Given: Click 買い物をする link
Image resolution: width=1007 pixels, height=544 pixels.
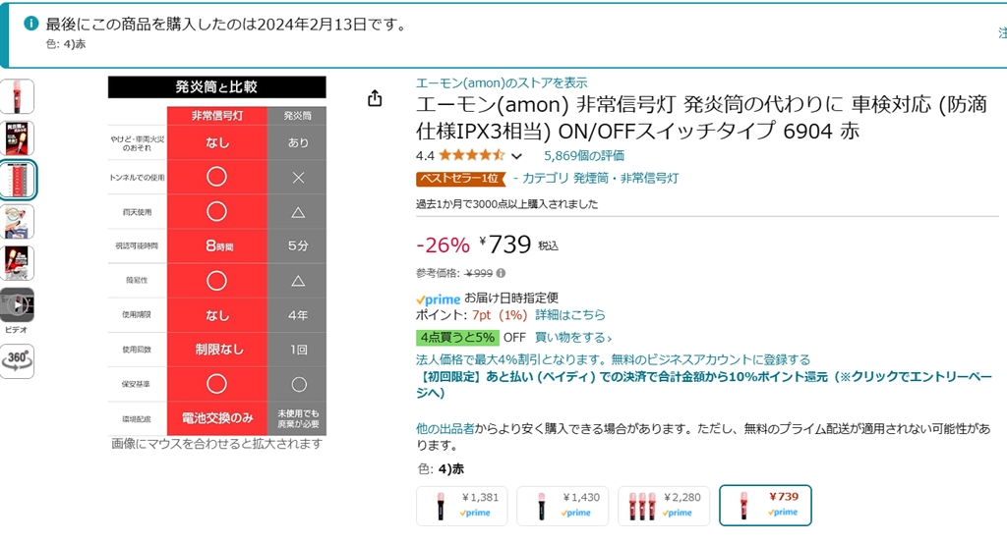Looking at the screenshot, I should 573,338.
